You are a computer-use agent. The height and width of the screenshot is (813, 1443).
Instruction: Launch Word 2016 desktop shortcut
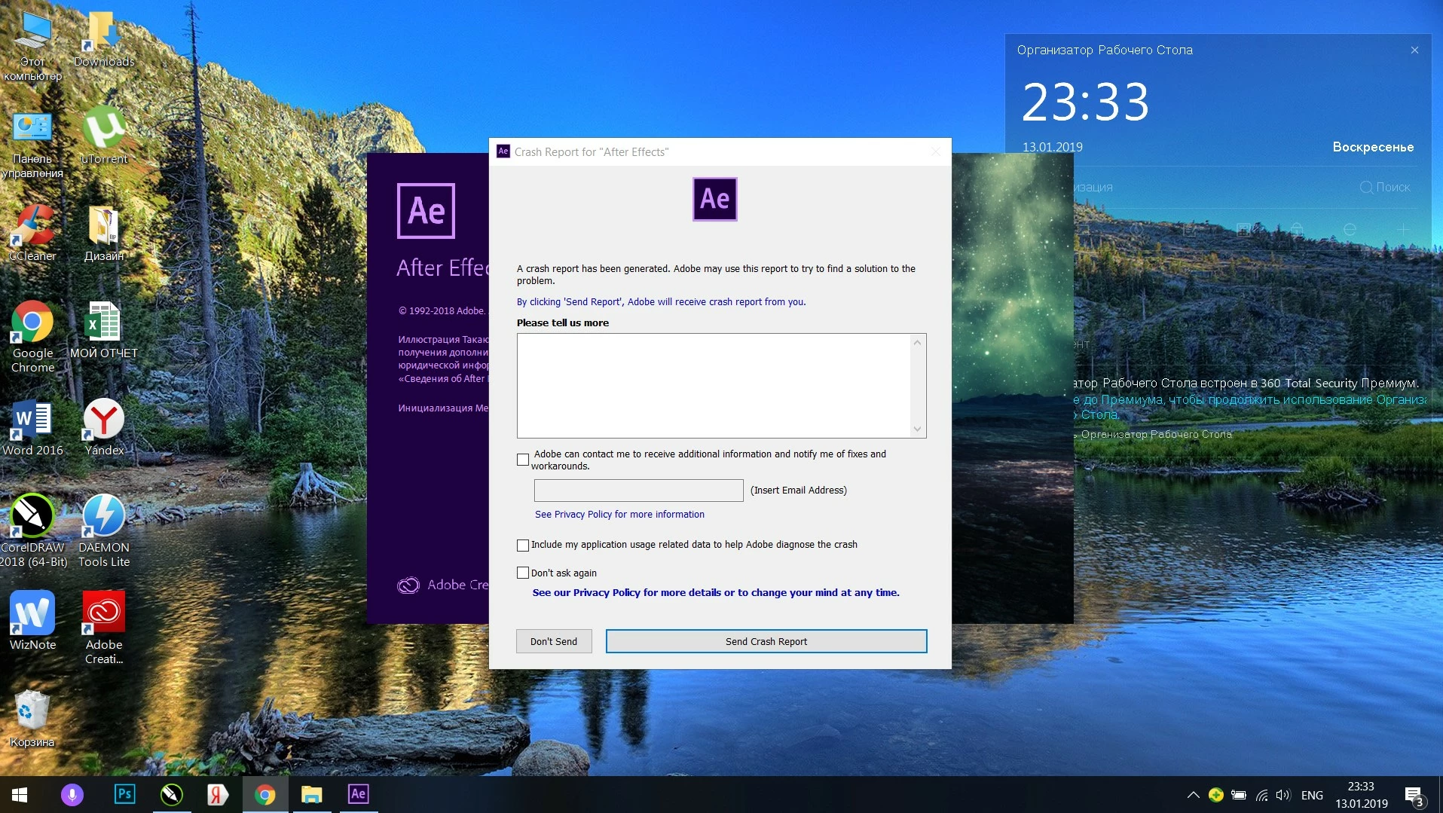click(32, 427)
